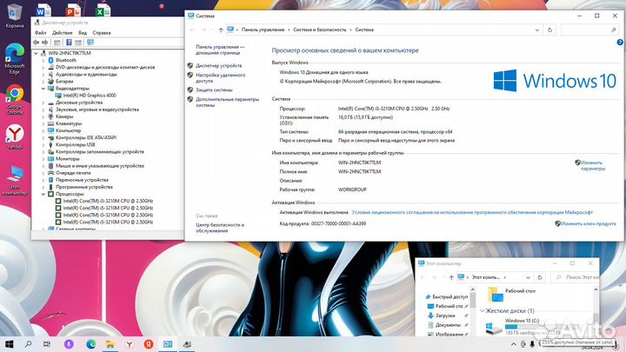This screenshot has height=352, width=626.
Task: Open the Excel desktop shortcut
Action: (103, 10)
